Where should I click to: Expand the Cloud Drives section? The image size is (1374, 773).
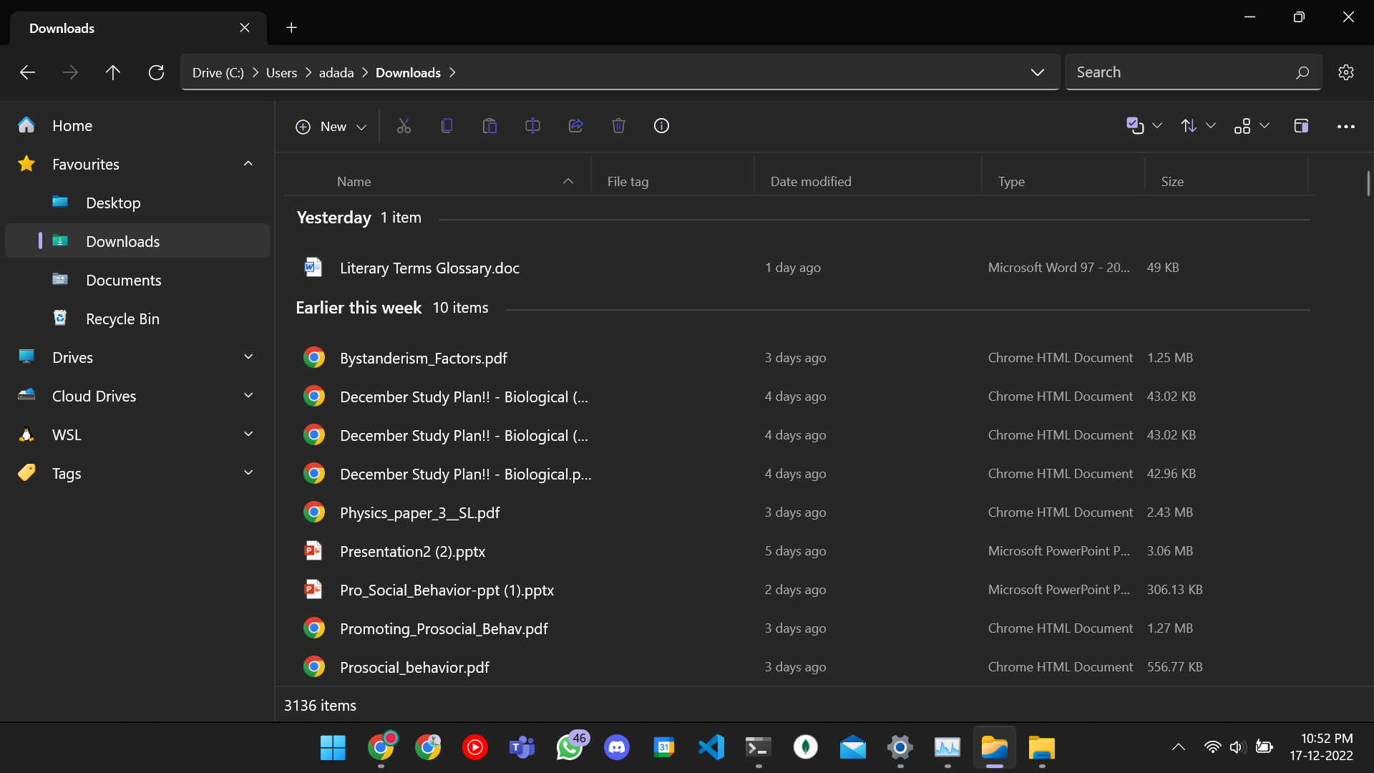point(248,395)
